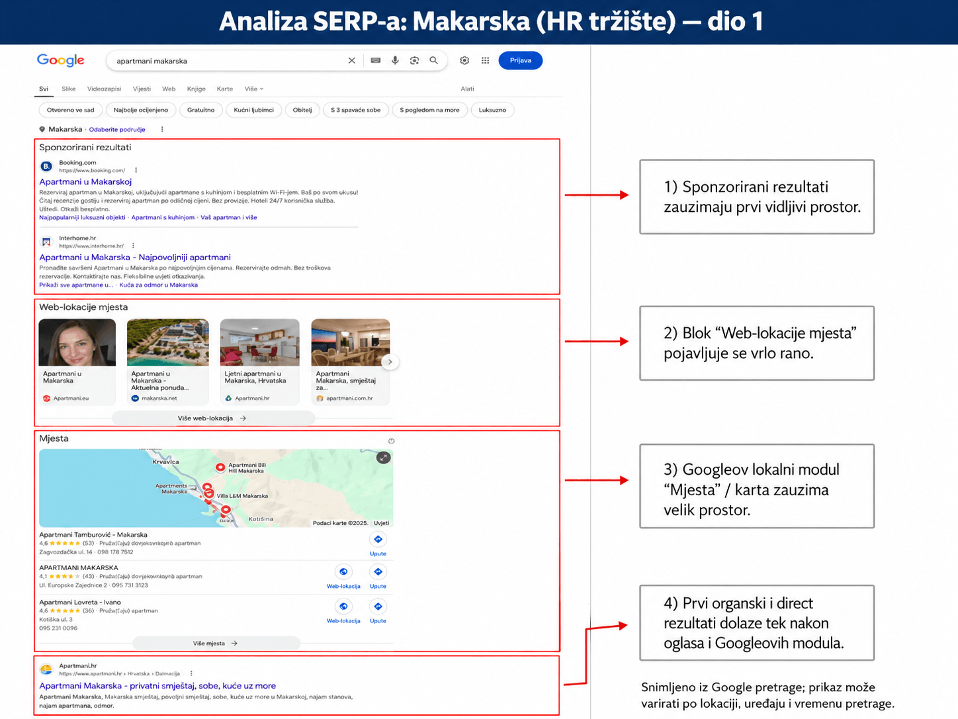Open 'Apartmani Makarska - privatni smještaj' organic result
Viewport: 958px width, 719px height.
point(157,686)
